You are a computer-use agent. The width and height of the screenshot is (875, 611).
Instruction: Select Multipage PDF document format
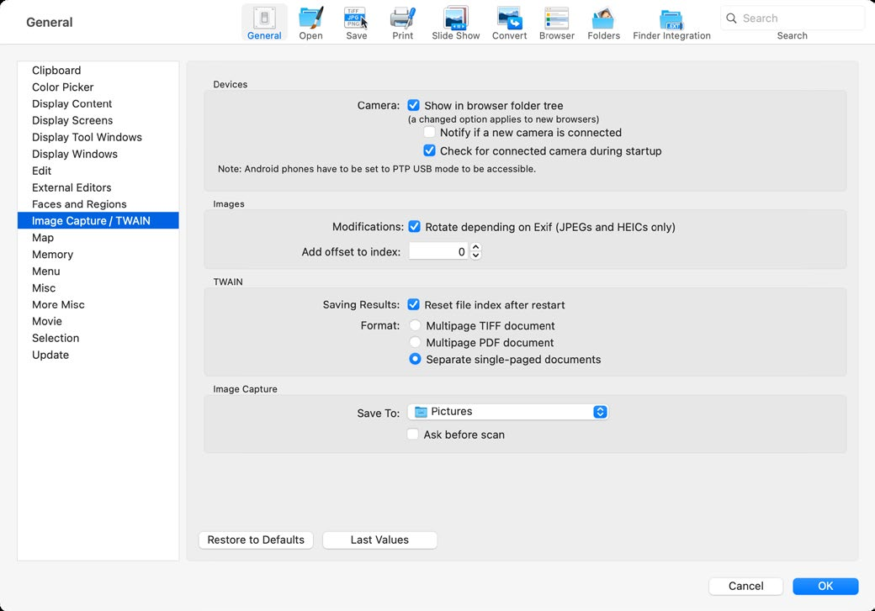tap(415, 342)
